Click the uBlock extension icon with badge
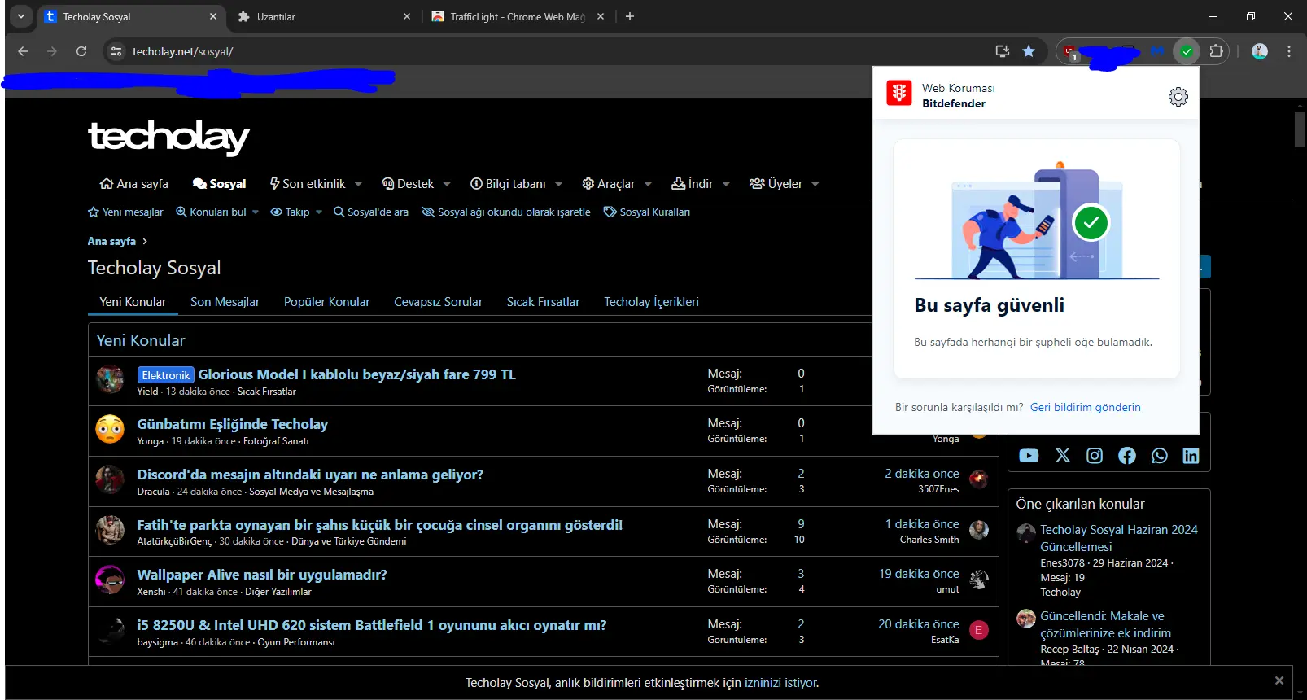Screen dimensions: 1307x700 [1071, 52]
